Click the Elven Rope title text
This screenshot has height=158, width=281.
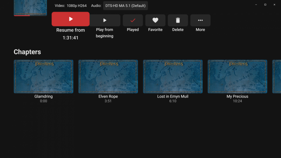coord(108,97)
